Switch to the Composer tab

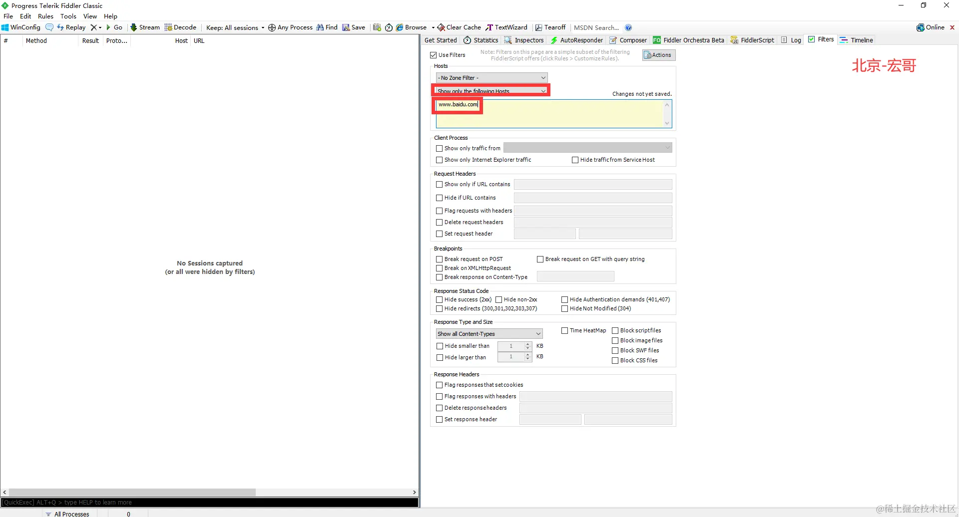pyautogui.click(x=628, y=40)
